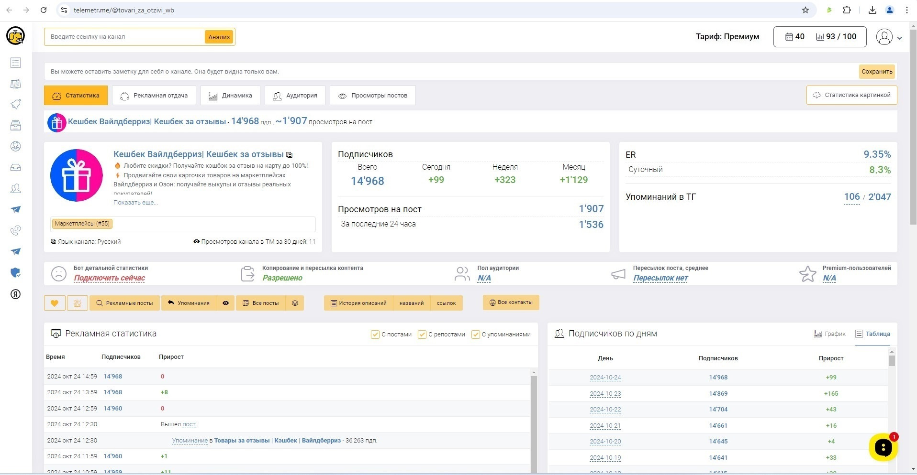Toggle the С репостами checkbox
The height and width of the screenshot is (475, 917).
point(422,335)
